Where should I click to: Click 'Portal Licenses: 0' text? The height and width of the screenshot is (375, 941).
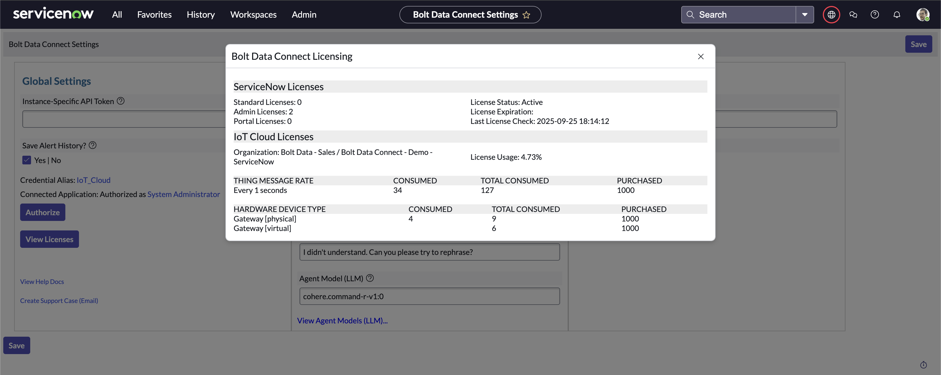pyautogui.click(x=262, y=121)
